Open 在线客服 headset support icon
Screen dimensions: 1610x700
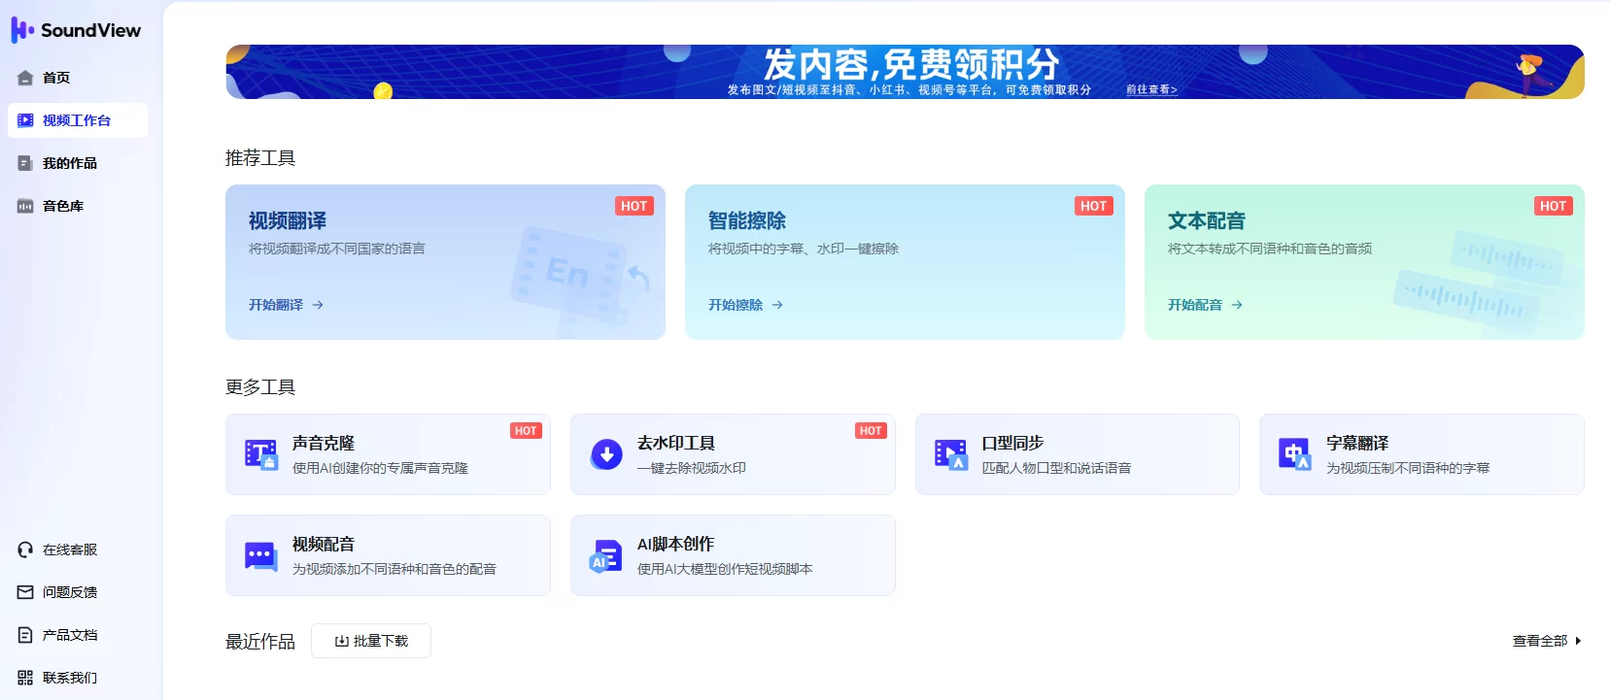25,550
